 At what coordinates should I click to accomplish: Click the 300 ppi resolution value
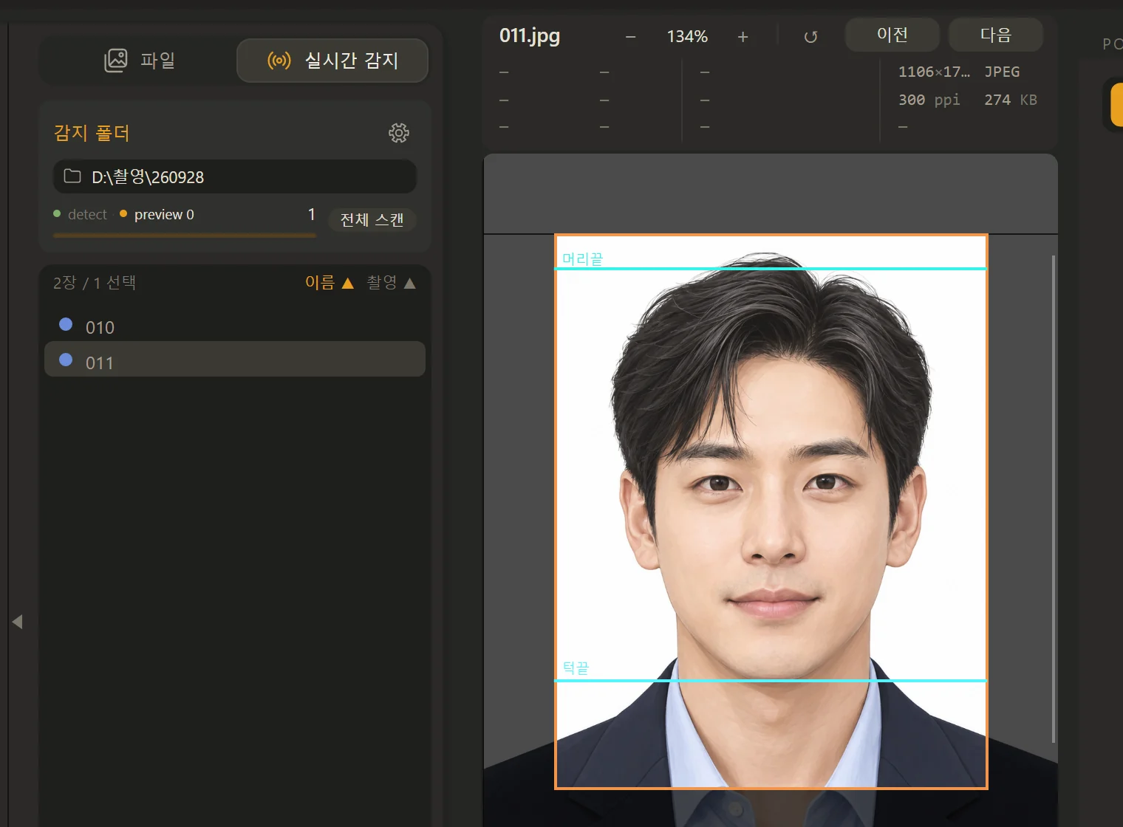929,100
